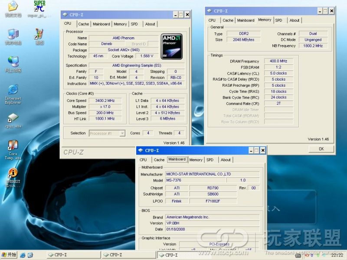Viewport: 347px width, 260px height.
Task: Open the 开始 Start menu
Action: click(9, 255)
